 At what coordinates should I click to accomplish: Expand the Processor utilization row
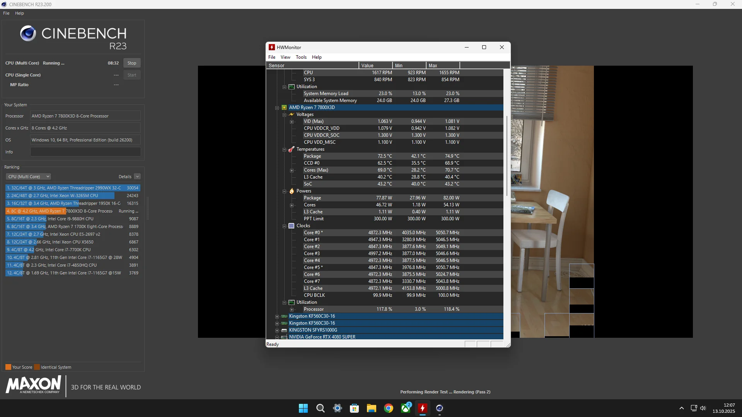[292, 310]
